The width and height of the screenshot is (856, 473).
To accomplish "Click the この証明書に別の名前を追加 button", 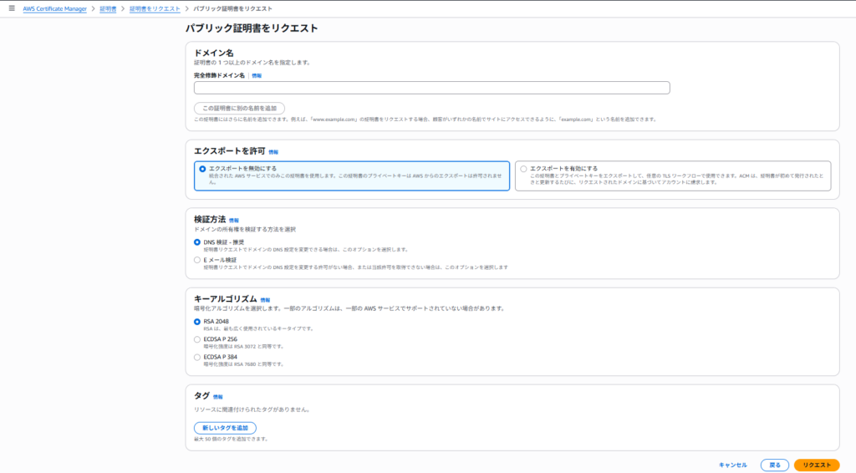I will (x=239, y=109).
